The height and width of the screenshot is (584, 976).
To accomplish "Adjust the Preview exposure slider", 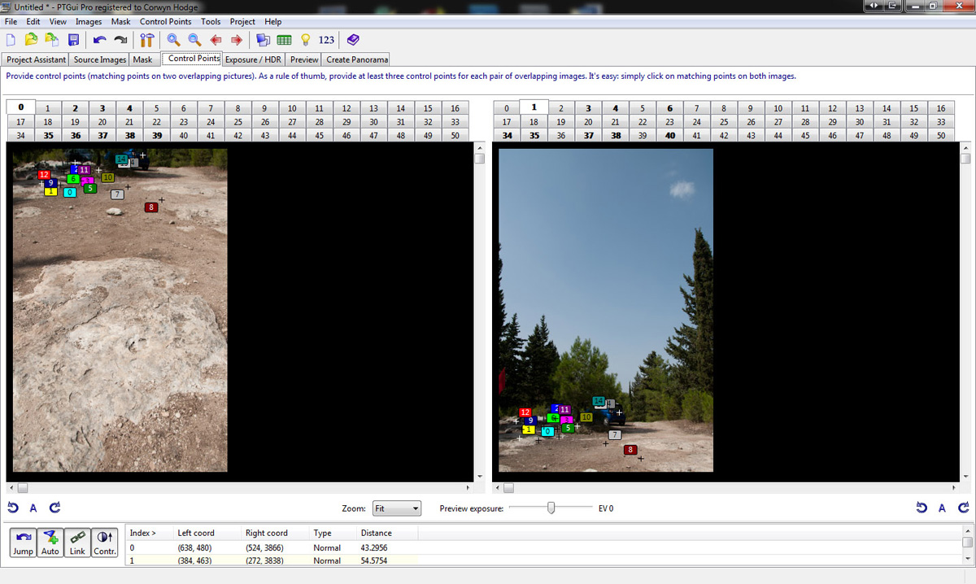I will pyautogui.click(x=551, y=508).
